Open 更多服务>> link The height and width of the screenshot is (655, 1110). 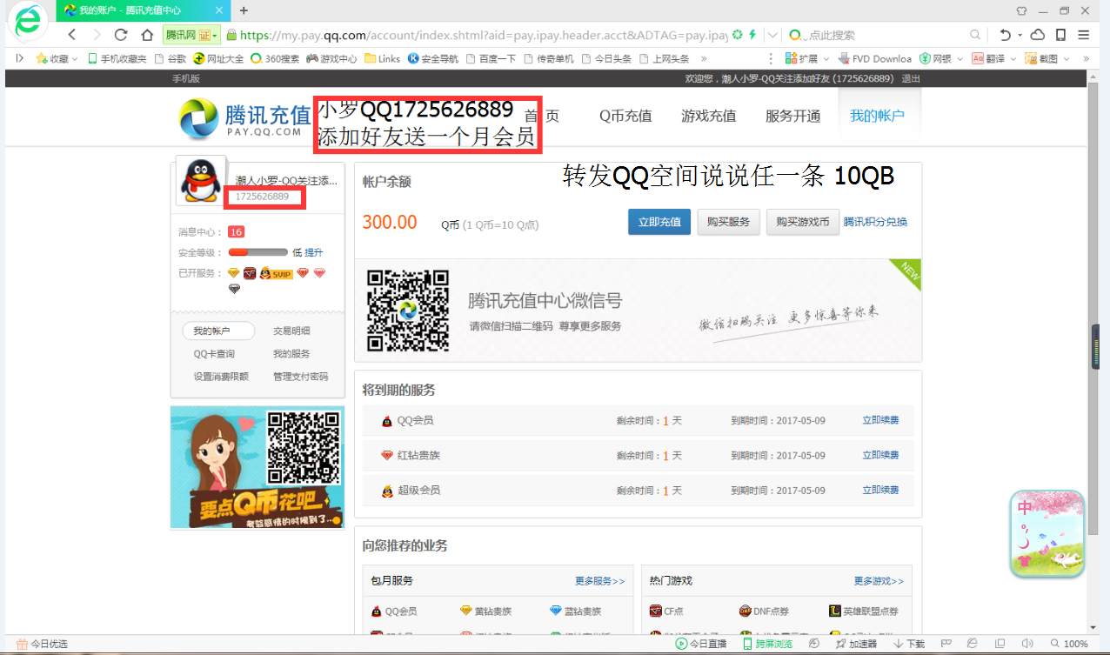[x=599, y=581]
